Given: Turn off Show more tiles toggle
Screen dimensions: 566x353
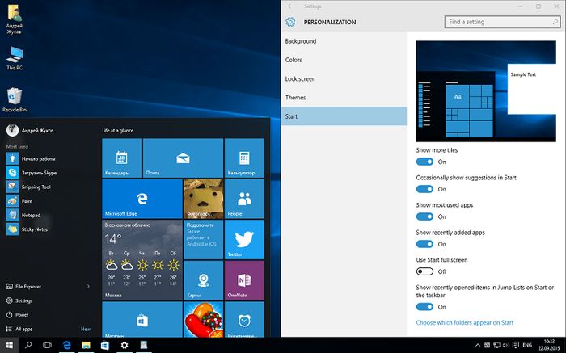Looking at the screenshot, I should pyautogui.click(x=424, y=162).
